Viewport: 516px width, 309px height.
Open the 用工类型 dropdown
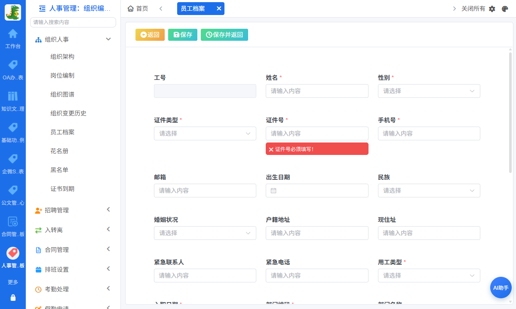pyautogui.click(x=429, y=276)
